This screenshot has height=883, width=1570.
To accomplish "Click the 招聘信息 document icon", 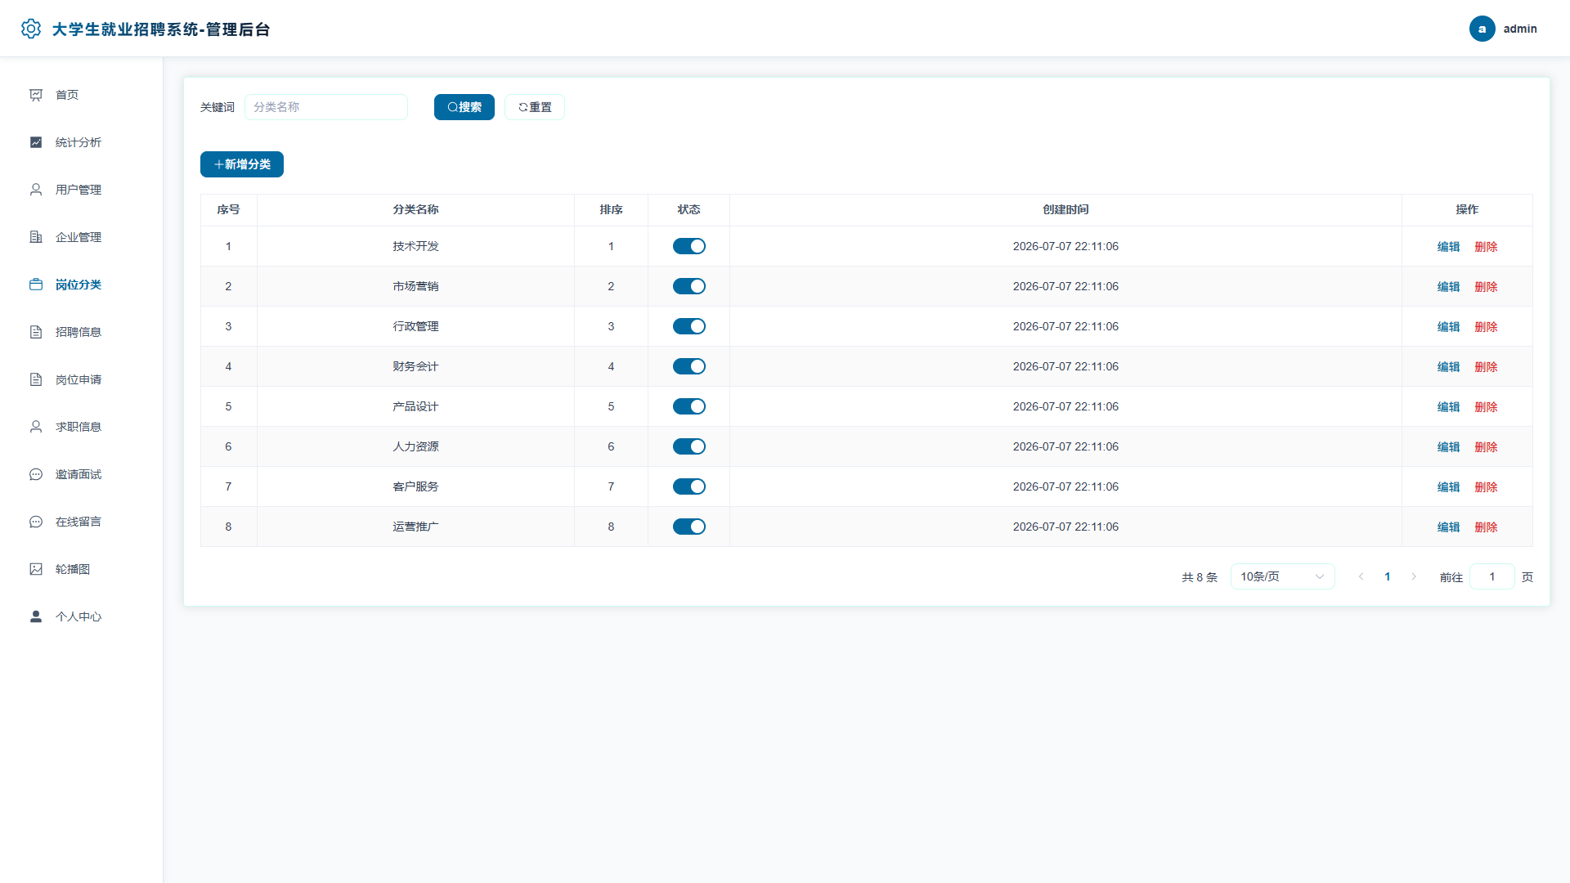I will coord(36,332).
